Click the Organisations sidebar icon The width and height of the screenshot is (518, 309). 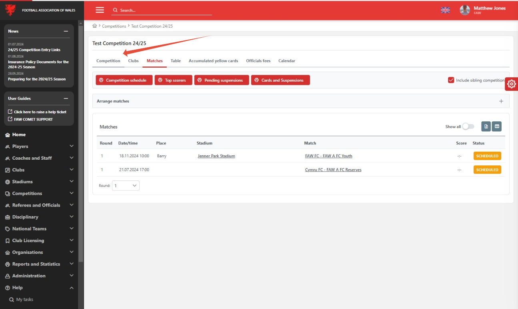click(8, 253)
